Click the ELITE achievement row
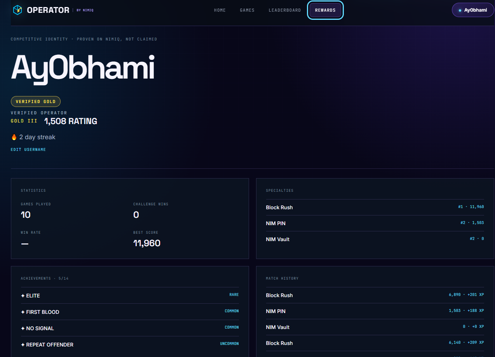 130,296
